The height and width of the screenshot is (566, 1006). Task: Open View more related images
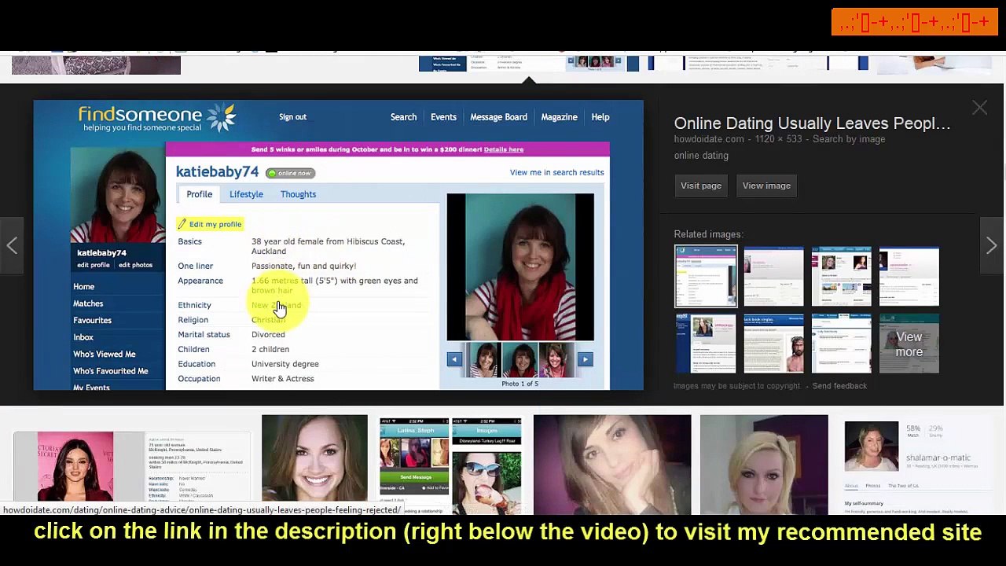[x=909, y=344]
